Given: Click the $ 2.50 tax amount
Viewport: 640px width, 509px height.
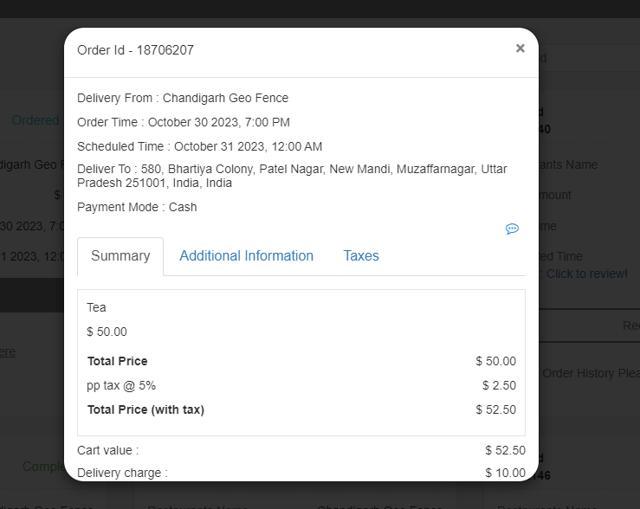Looking at the screenshot, I should 499,385.
